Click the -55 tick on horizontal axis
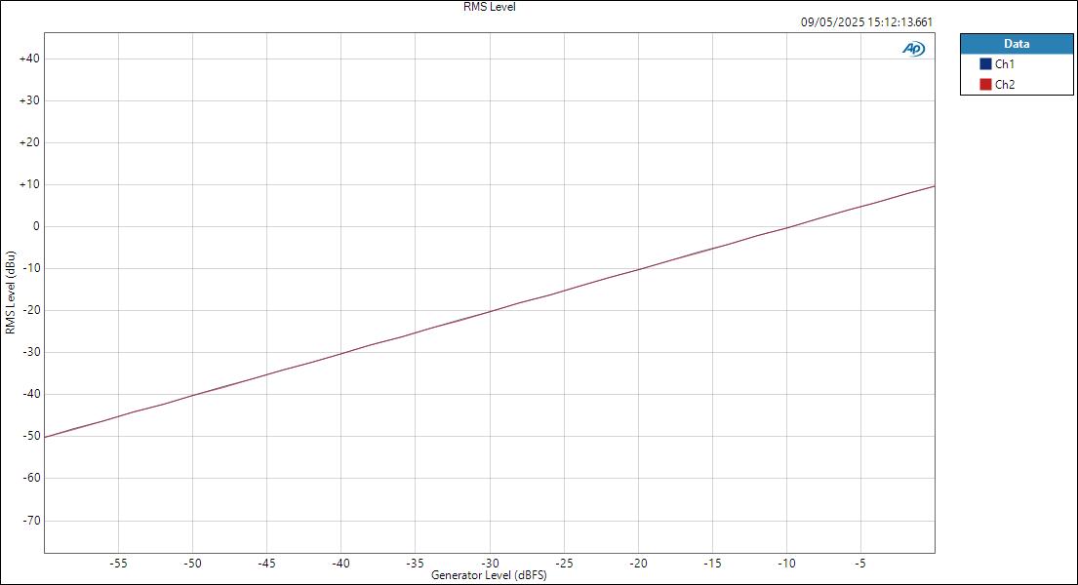Viewport: 1078px width, 585px height. point(118,564)
